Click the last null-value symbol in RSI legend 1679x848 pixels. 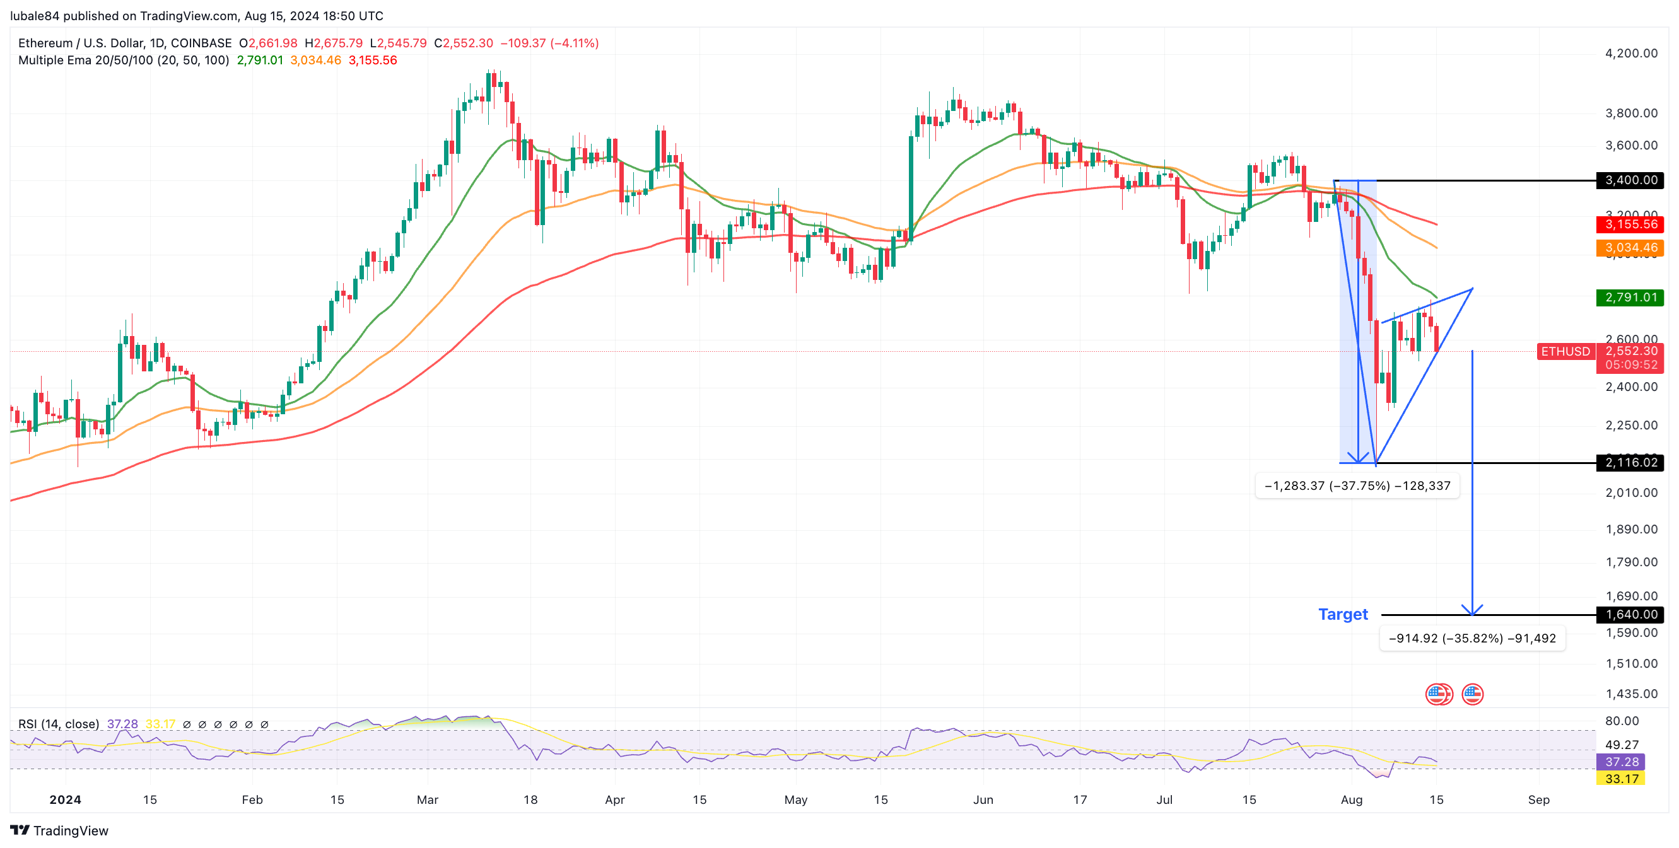coord(264,724)
